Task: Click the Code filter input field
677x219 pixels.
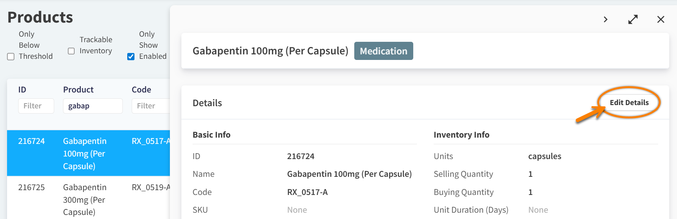Action: click(150, 106)
